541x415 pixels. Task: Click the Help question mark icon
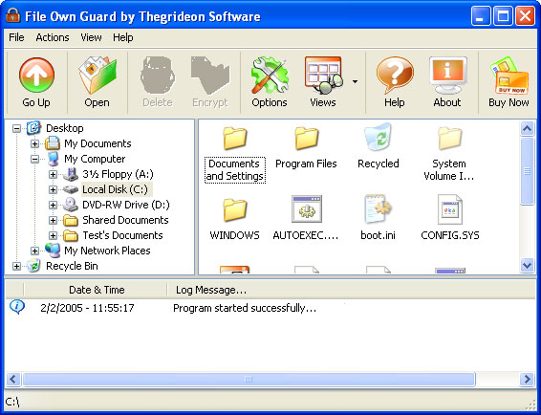[x=395, y=76]
